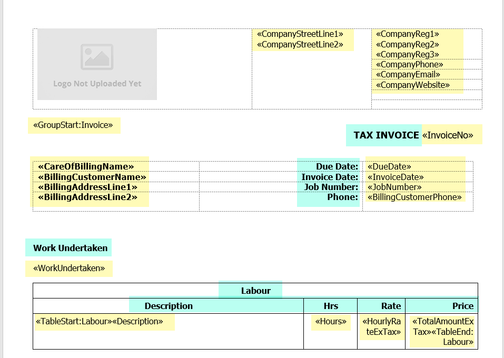Select the CompanyStreetLine1 merge field

[x=300, y=34]
